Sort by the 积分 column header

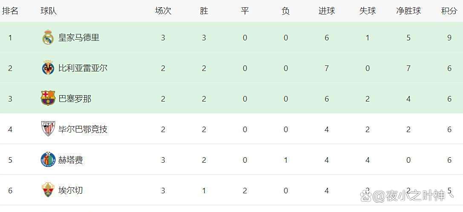(x=449, y=11)
